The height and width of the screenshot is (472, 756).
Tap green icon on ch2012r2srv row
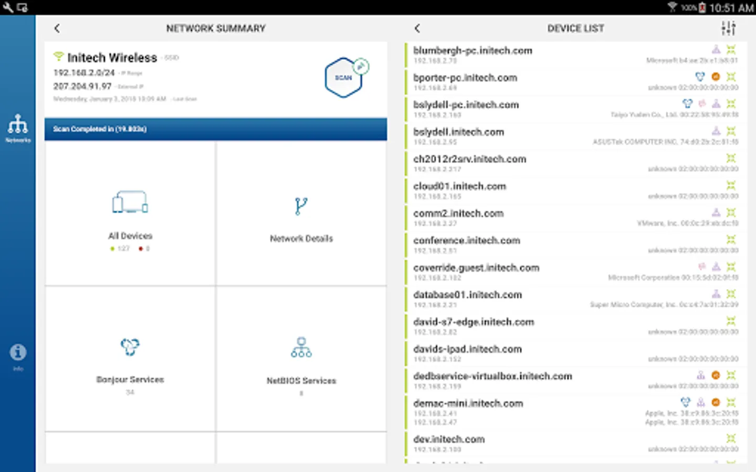point(731,158)
